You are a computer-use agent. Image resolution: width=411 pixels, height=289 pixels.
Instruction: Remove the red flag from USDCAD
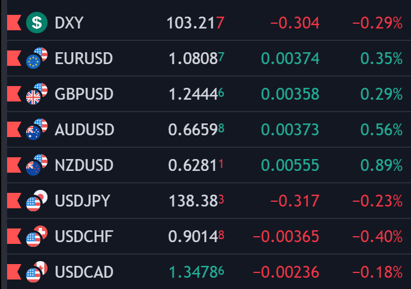[x=14, y=272]
